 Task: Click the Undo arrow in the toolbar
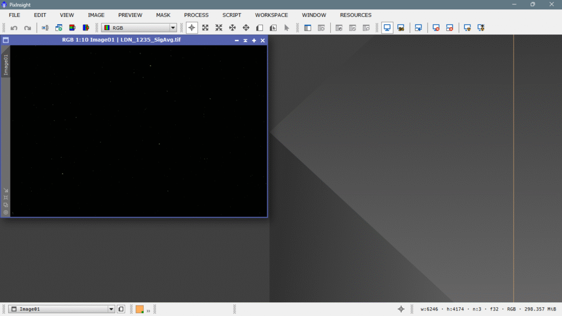(x=14, y=28)
